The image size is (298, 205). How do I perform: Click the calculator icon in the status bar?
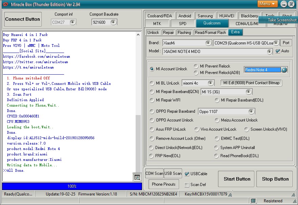[253, 201]
